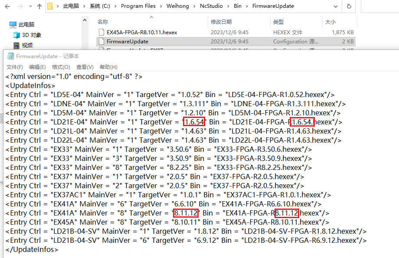Click the closing </UpdateInfos> tag line

32,250
